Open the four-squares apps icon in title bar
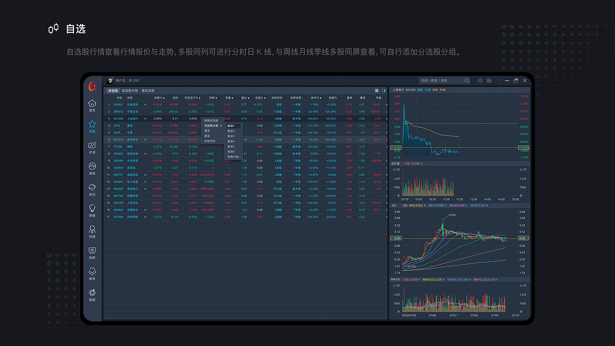This screenshot has height=346, width=615. click(x=489, y=81)
